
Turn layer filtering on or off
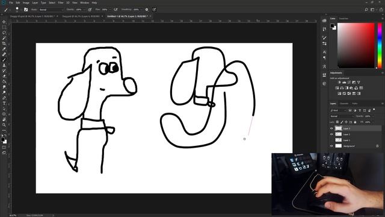click(x=374, y=110)
